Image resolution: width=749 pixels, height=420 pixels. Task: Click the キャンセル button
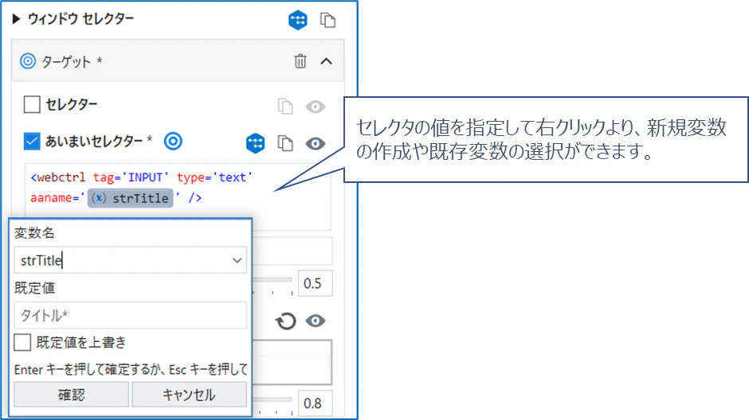click(x=189, y=395)
